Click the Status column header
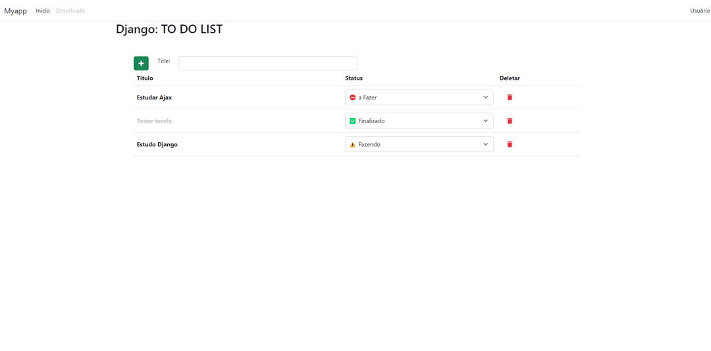The width and height of the screenshot is (711, 351). tap(354, 78)
